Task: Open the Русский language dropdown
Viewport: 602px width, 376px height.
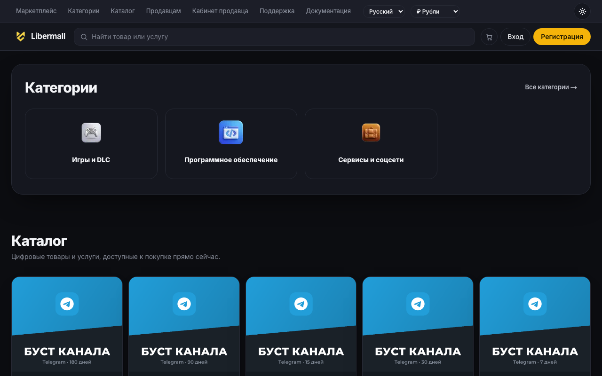Action: tap(384, 11)
